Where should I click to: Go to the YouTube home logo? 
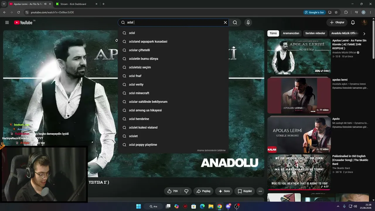click(x=23, y=23)
